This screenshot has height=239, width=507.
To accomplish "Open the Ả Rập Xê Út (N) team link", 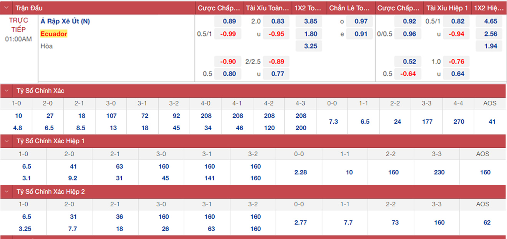I will click(x=65, y=22).
